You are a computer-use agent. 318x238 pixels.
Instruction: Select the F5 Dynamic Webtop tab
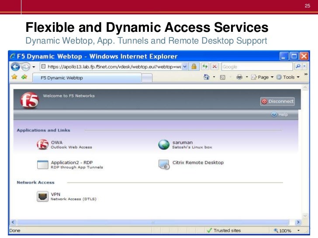pos(87,78)
